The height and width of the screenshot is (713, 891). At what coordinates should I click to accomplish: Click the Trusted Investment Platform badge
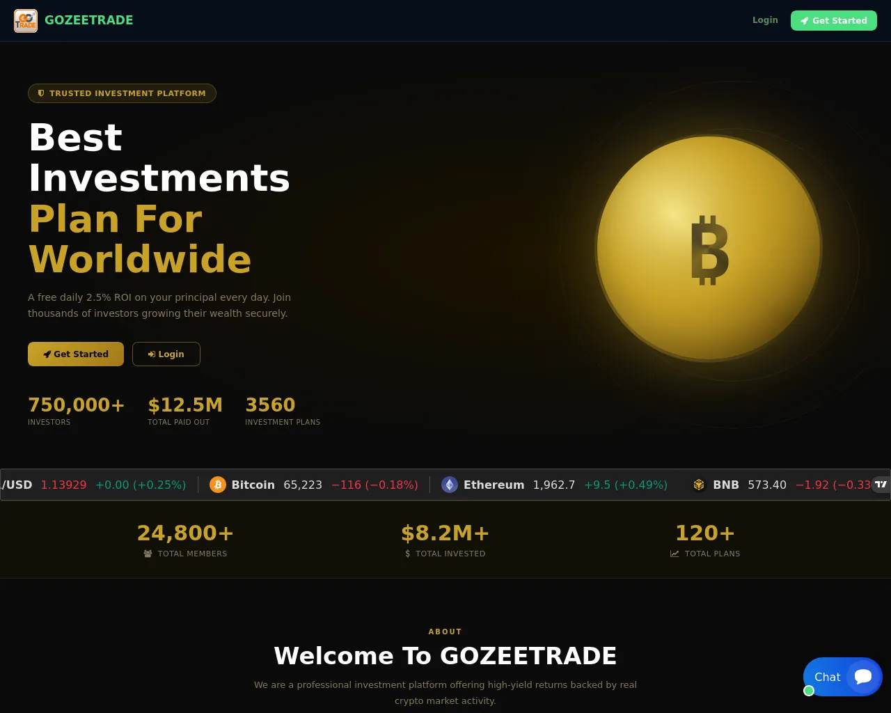(122, 93)
